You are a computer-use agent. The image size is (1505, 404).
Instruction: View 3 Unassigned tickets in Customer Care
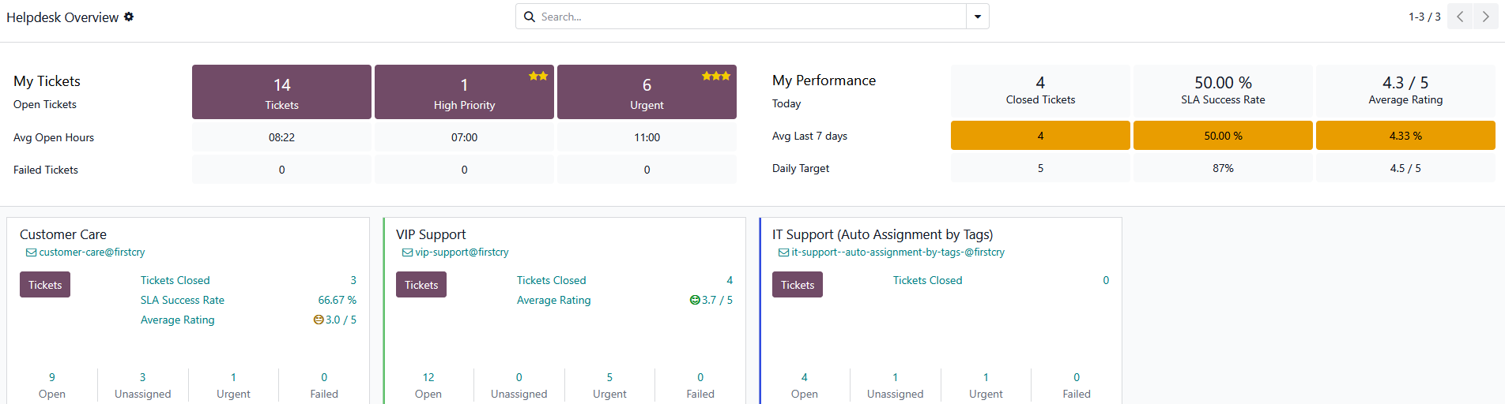click(x=142, y=385)
